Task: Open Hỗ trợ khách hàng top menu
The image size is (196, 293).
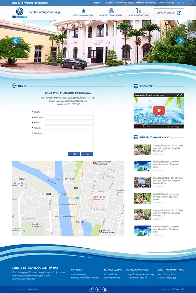Action: click(x=124, y=3)
